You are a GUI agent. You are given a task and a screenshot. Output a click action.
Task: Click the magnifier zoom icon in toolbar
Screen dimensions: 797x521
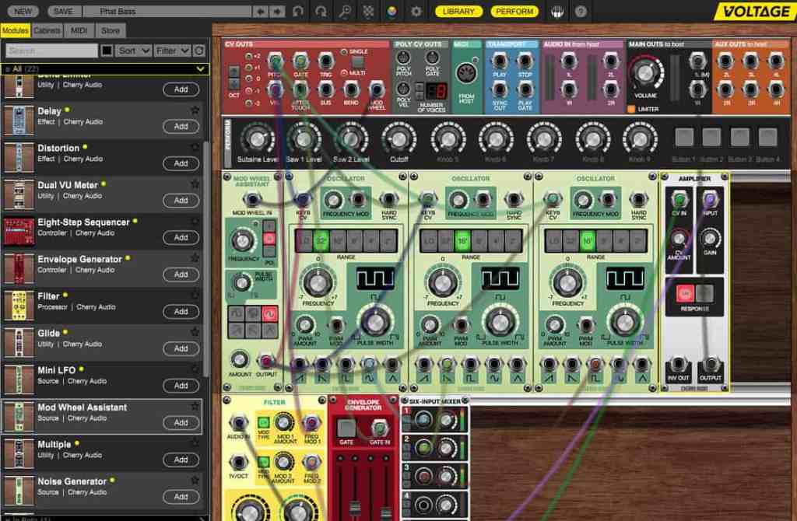(x=345, y=12)
